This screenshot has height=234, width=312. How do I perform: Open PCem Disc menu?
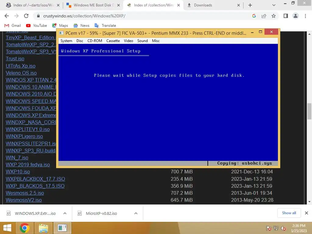(x=80, y=41)
